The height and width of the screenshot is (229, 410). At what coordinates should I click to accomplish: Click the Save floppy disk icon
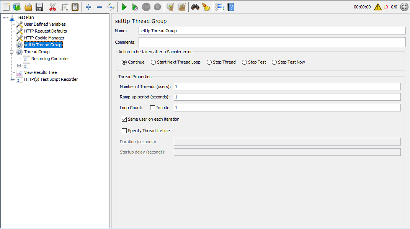point(39,7)
